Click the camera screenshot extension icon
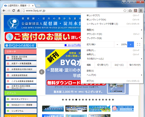The image size is (145, 117). point(130,11)
